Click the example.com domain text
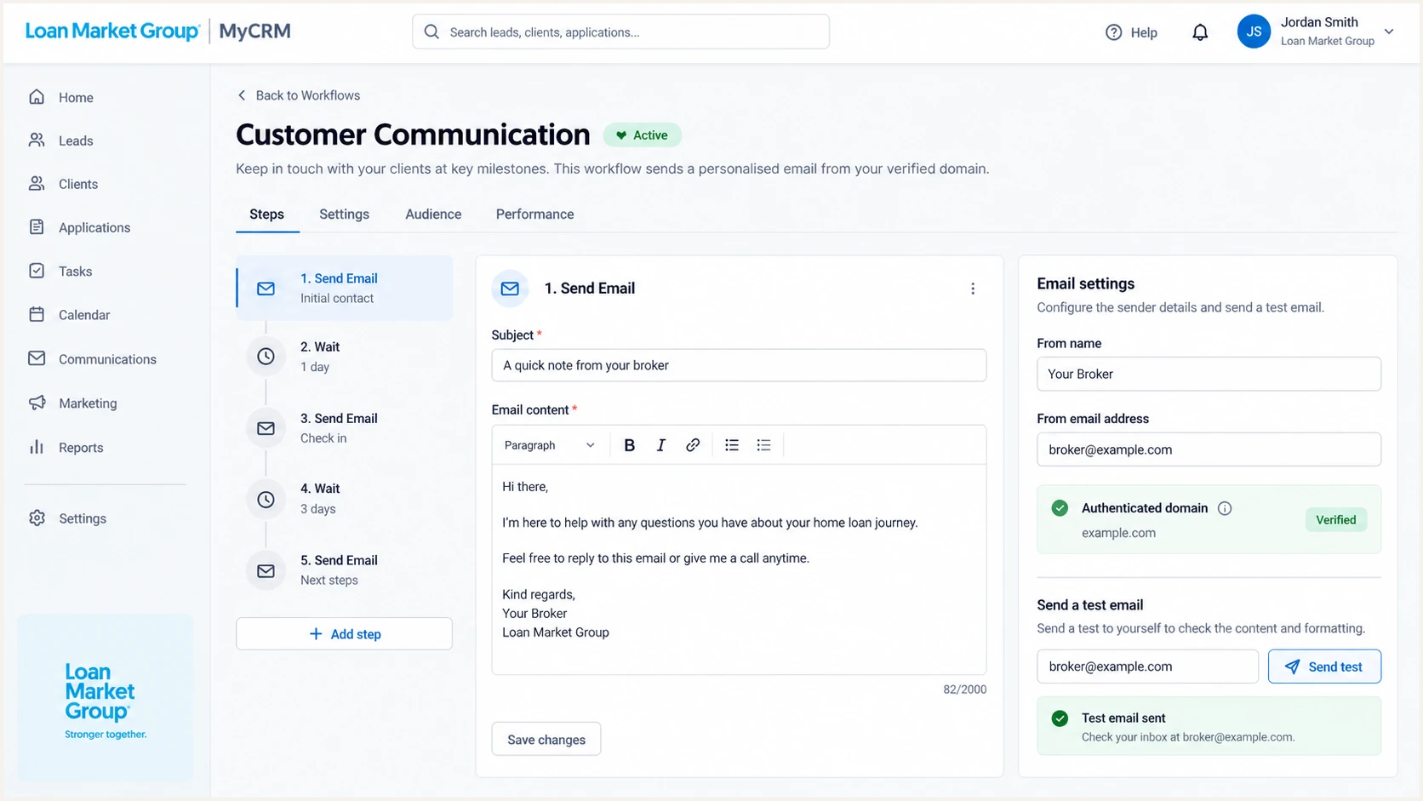The image size is (1423, 801). (x=1118, y=533)
